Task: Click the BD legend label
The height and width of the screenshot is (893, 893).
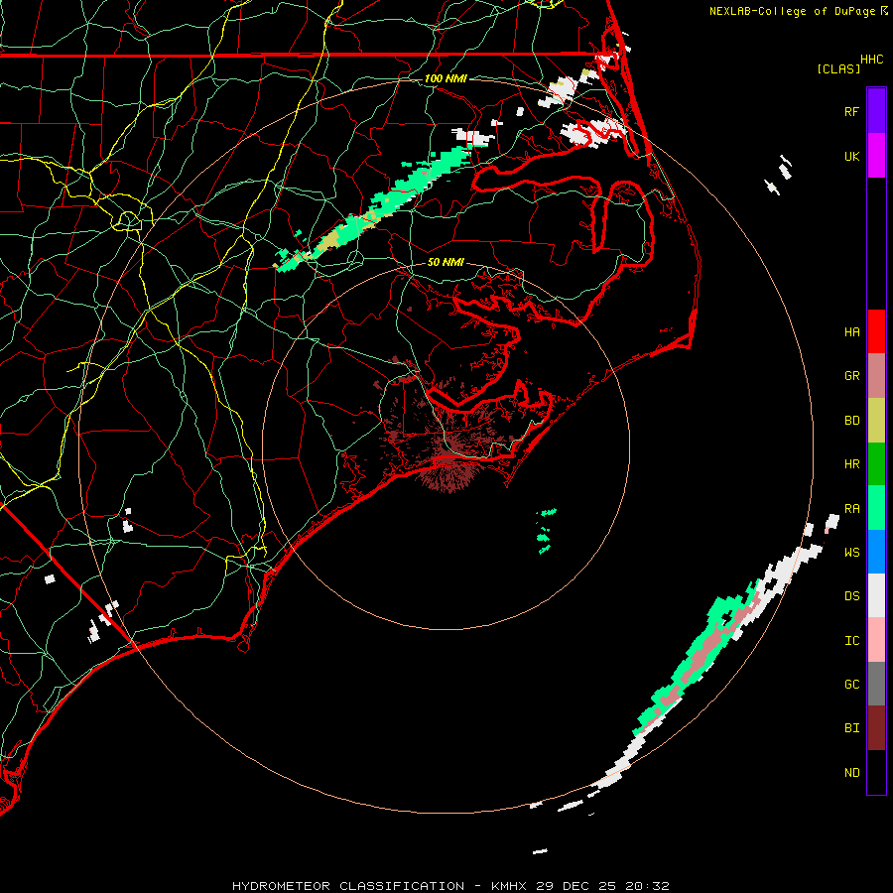Action: tap(851, 421)
